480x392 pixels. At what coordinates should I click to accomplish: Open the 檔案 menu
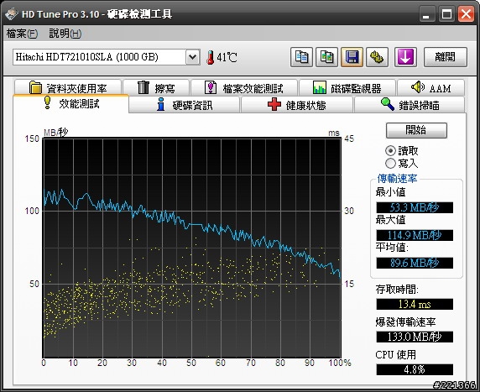pos(22,34)
